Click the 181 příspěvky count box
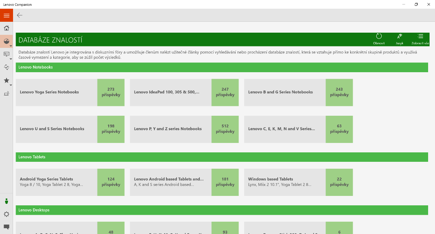 click(x=225, y=182)
